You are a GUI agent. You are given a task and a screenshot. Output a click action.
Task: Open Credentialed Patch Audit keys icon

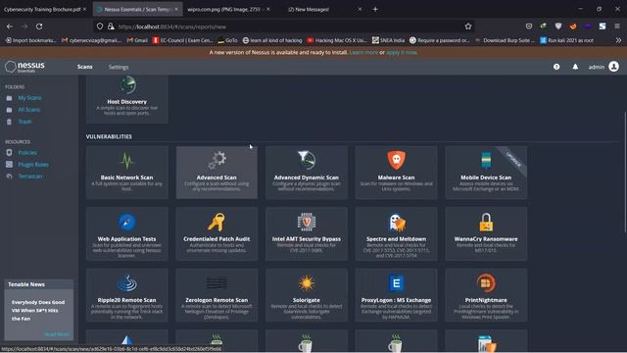(217, 223)
